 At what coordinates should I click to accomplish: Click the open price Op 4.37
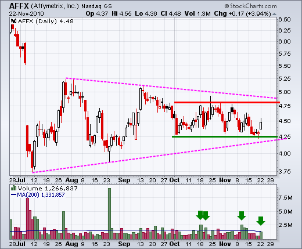point(97,13)
